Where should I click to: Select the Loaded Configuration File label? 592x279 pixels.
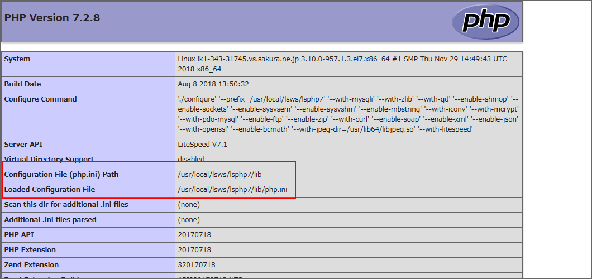(50, 190)
